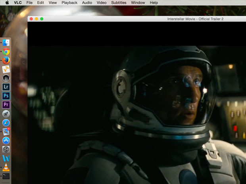The width and height of the screenshot is (246, 184).
Task: Open Safari from the dock
Action: tap(6, 123)
